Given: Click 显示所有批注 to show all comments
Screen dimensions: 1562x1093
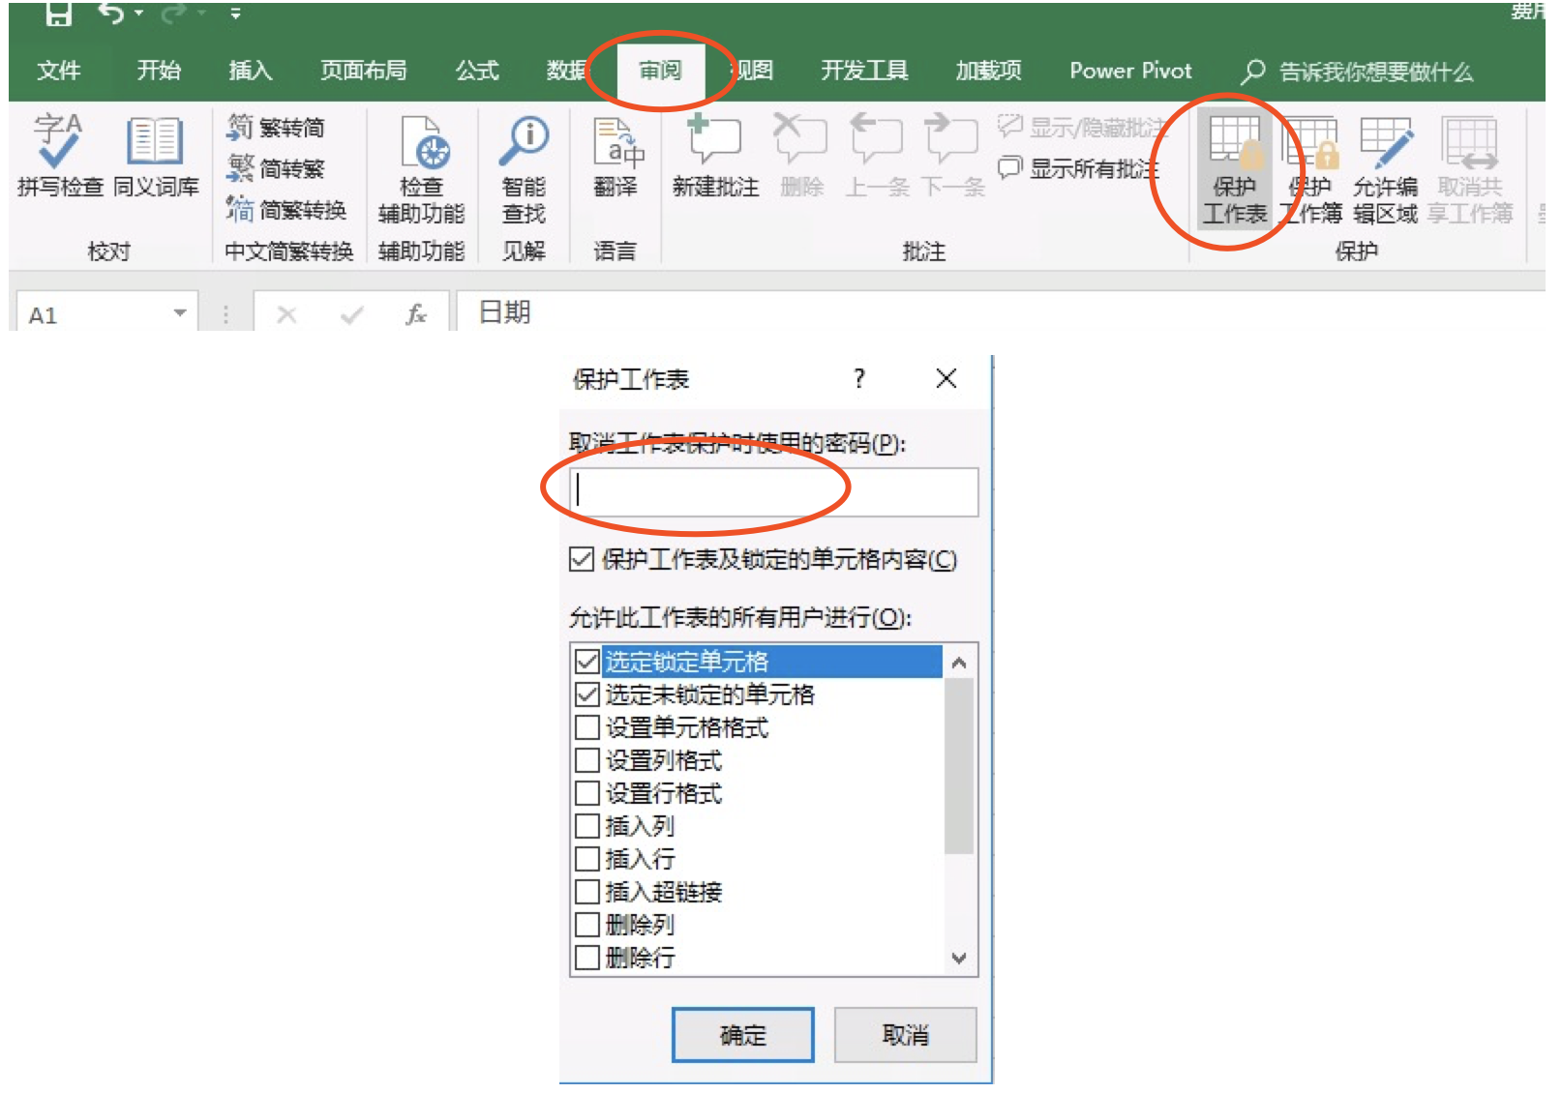Looking at the screenshot, I should pyautogui.click(x=1078, y=168).
